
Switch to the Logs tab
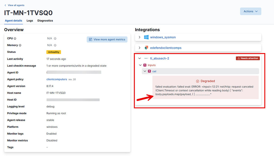(30, 20)
